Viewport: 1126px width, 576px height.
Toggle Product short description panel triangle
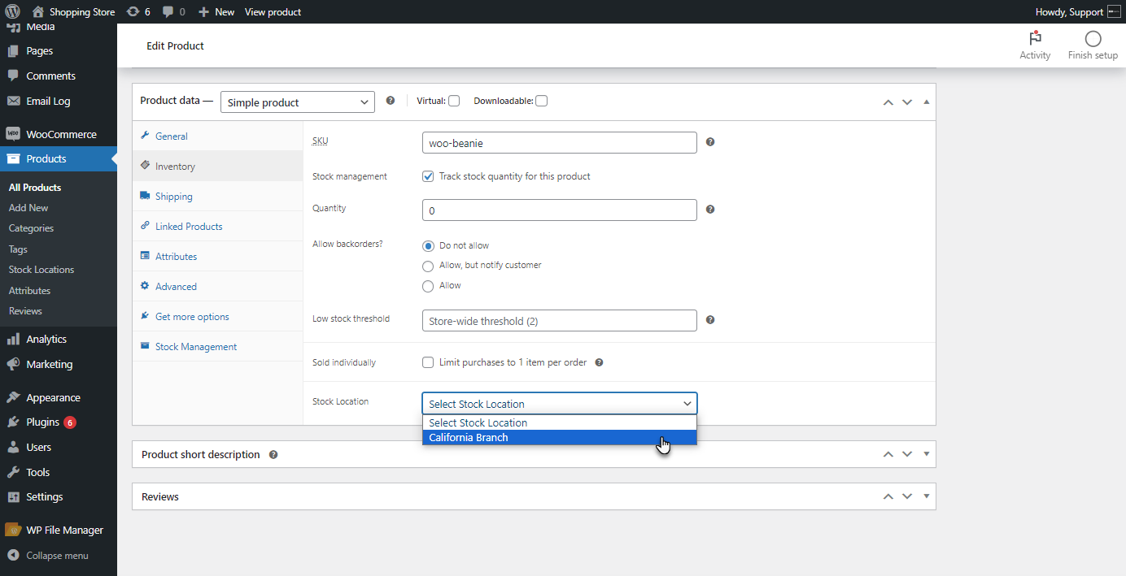click(927, 454)
